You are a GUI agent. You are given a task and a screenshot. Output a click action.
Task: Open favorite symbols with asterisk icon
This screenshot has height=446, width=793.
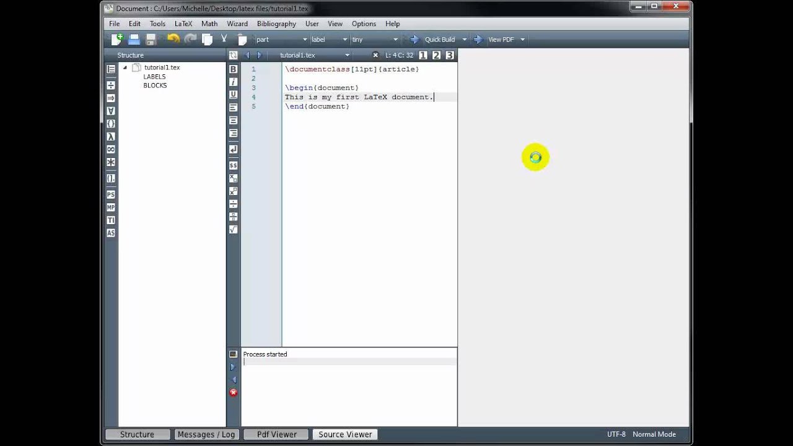111,162
